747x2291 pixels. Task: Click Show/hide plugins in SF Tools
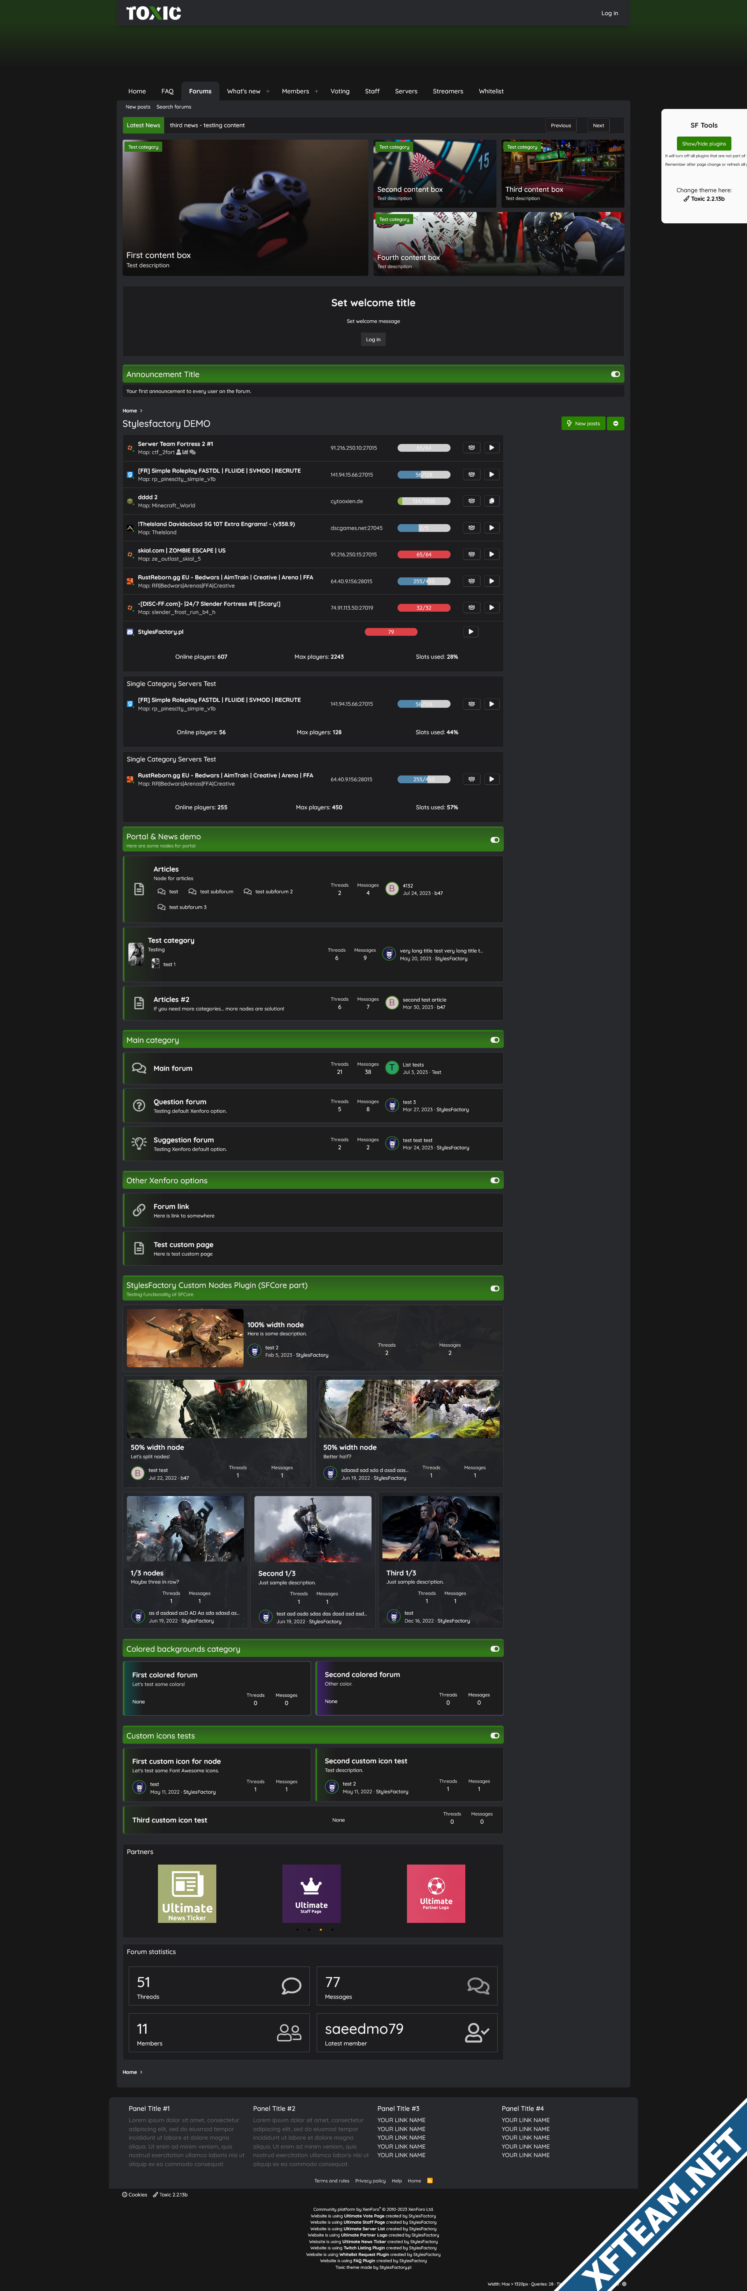point(704,143)
